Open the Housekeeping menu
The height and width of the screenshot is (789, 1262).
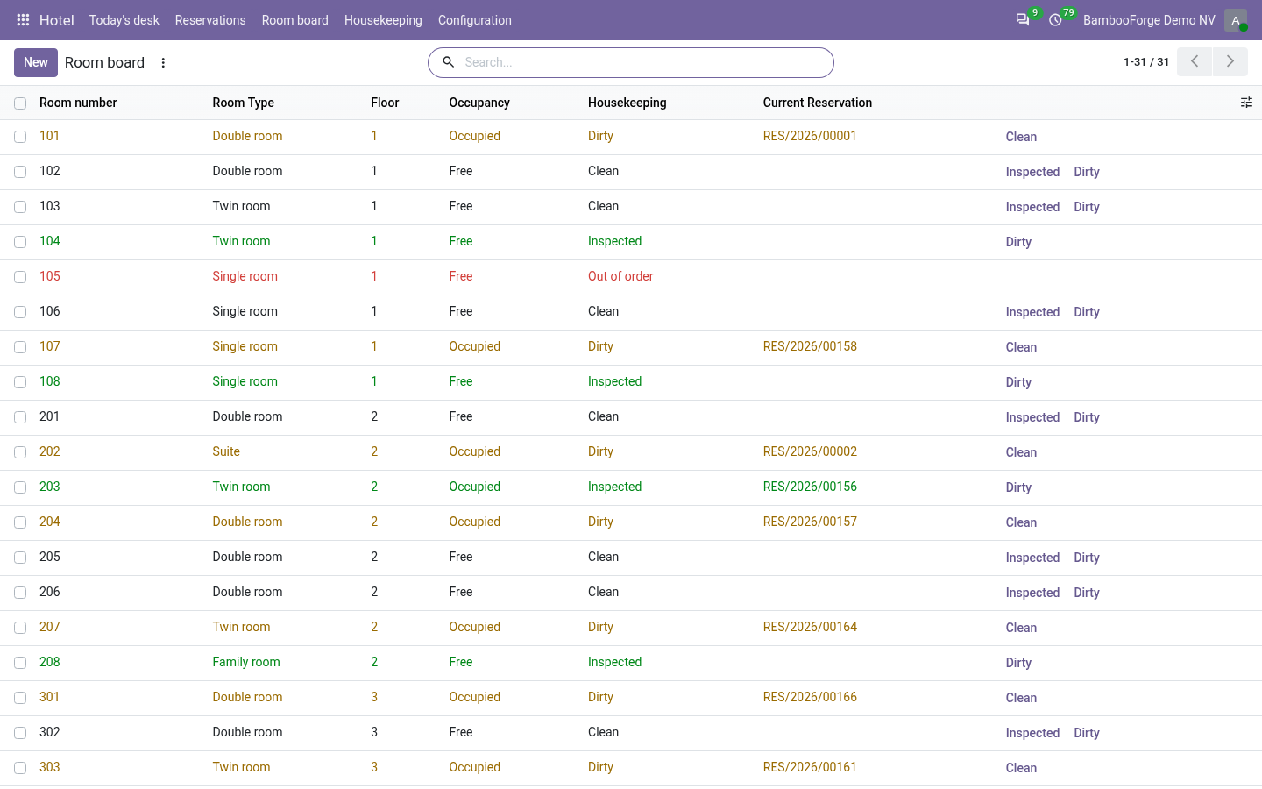tap(383, 20)
